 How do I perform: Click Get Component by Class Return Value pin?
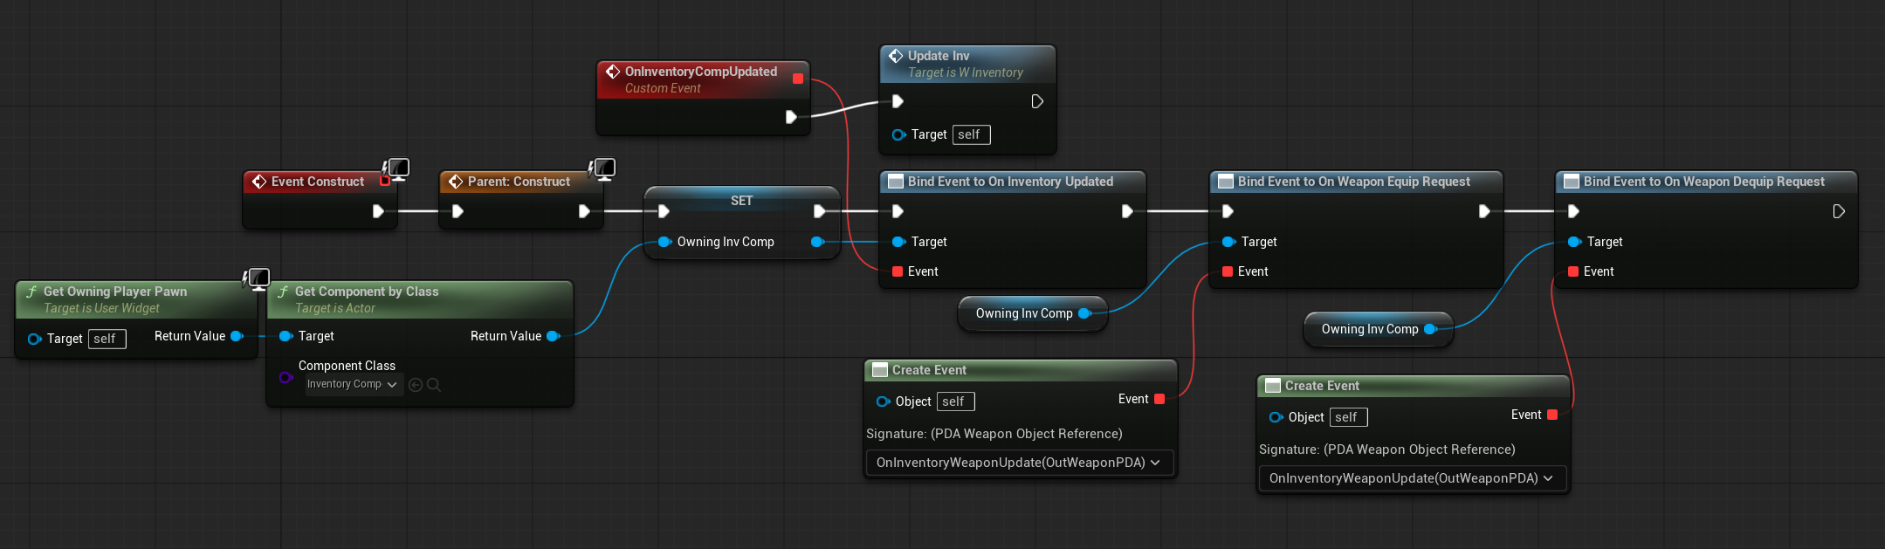[x=552, y=336]
